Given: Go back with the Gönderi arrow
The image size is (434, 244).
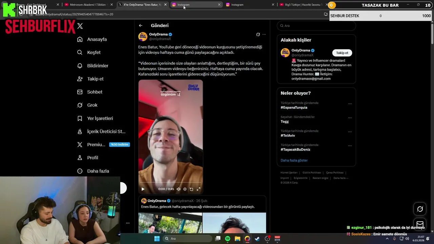Looking at the screenshot, I should (x=141, y=25).
